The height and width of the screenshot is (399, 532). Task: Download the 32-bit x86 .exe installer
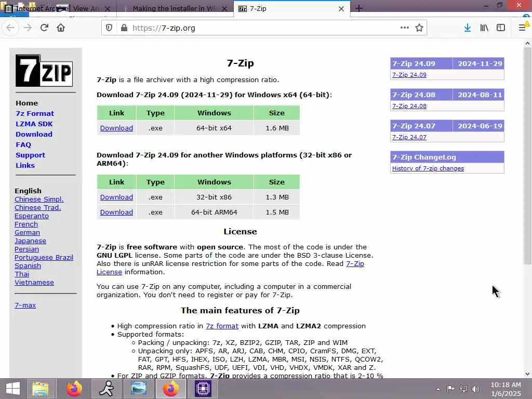pos(116,197)
